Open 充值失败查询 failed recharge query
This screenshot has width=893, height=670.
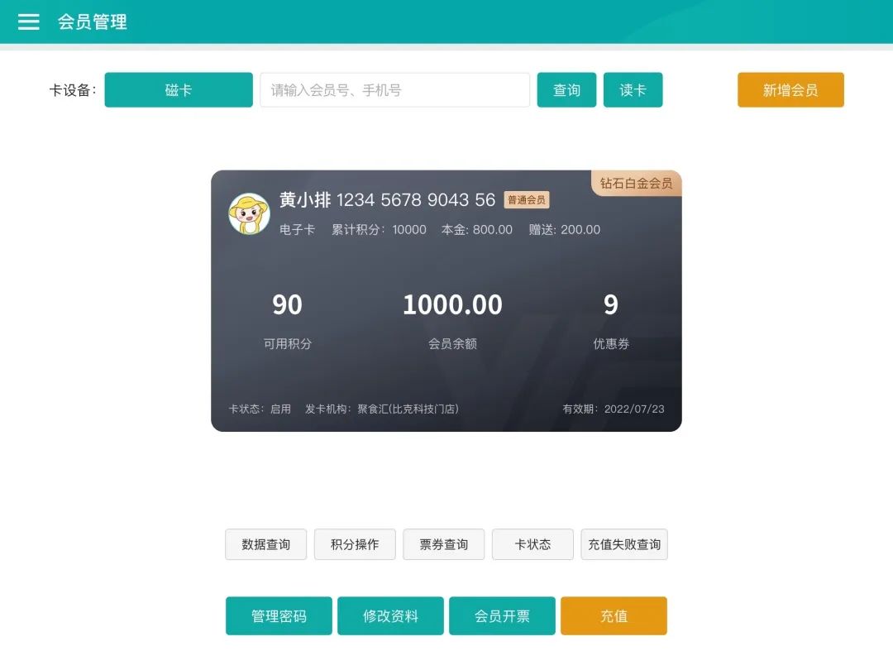coord(623,544)
